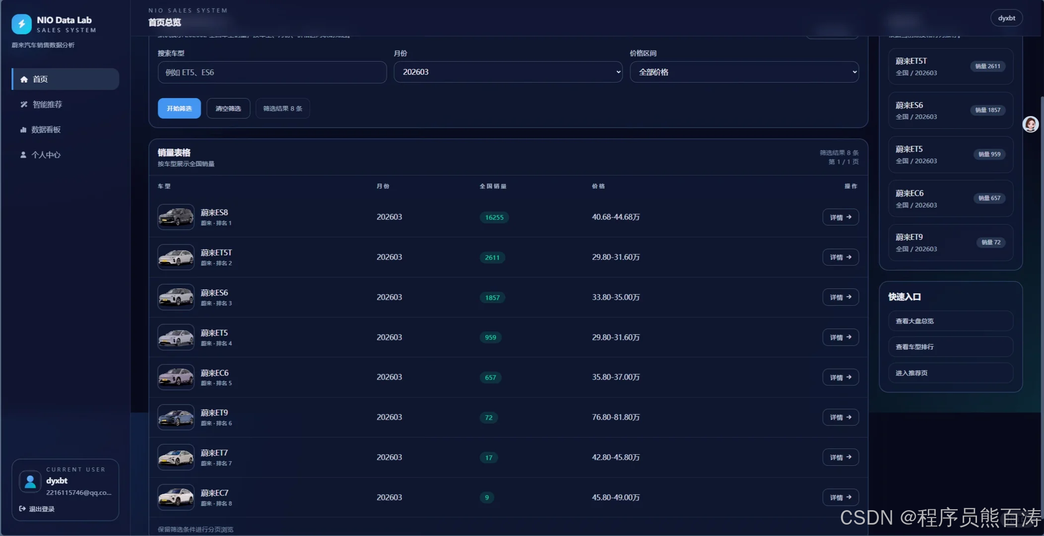Screen dimensions: 1044x536
Task: Click the floating assistant avatar icon
Action: (1031, 124)
